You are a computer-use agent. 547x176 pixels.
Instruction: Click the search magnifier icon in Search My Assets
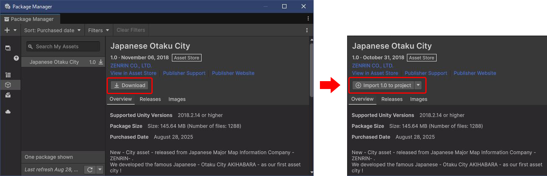point(31,46)
